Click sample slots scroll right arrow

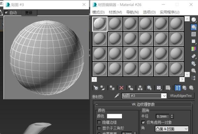(182, 79)
